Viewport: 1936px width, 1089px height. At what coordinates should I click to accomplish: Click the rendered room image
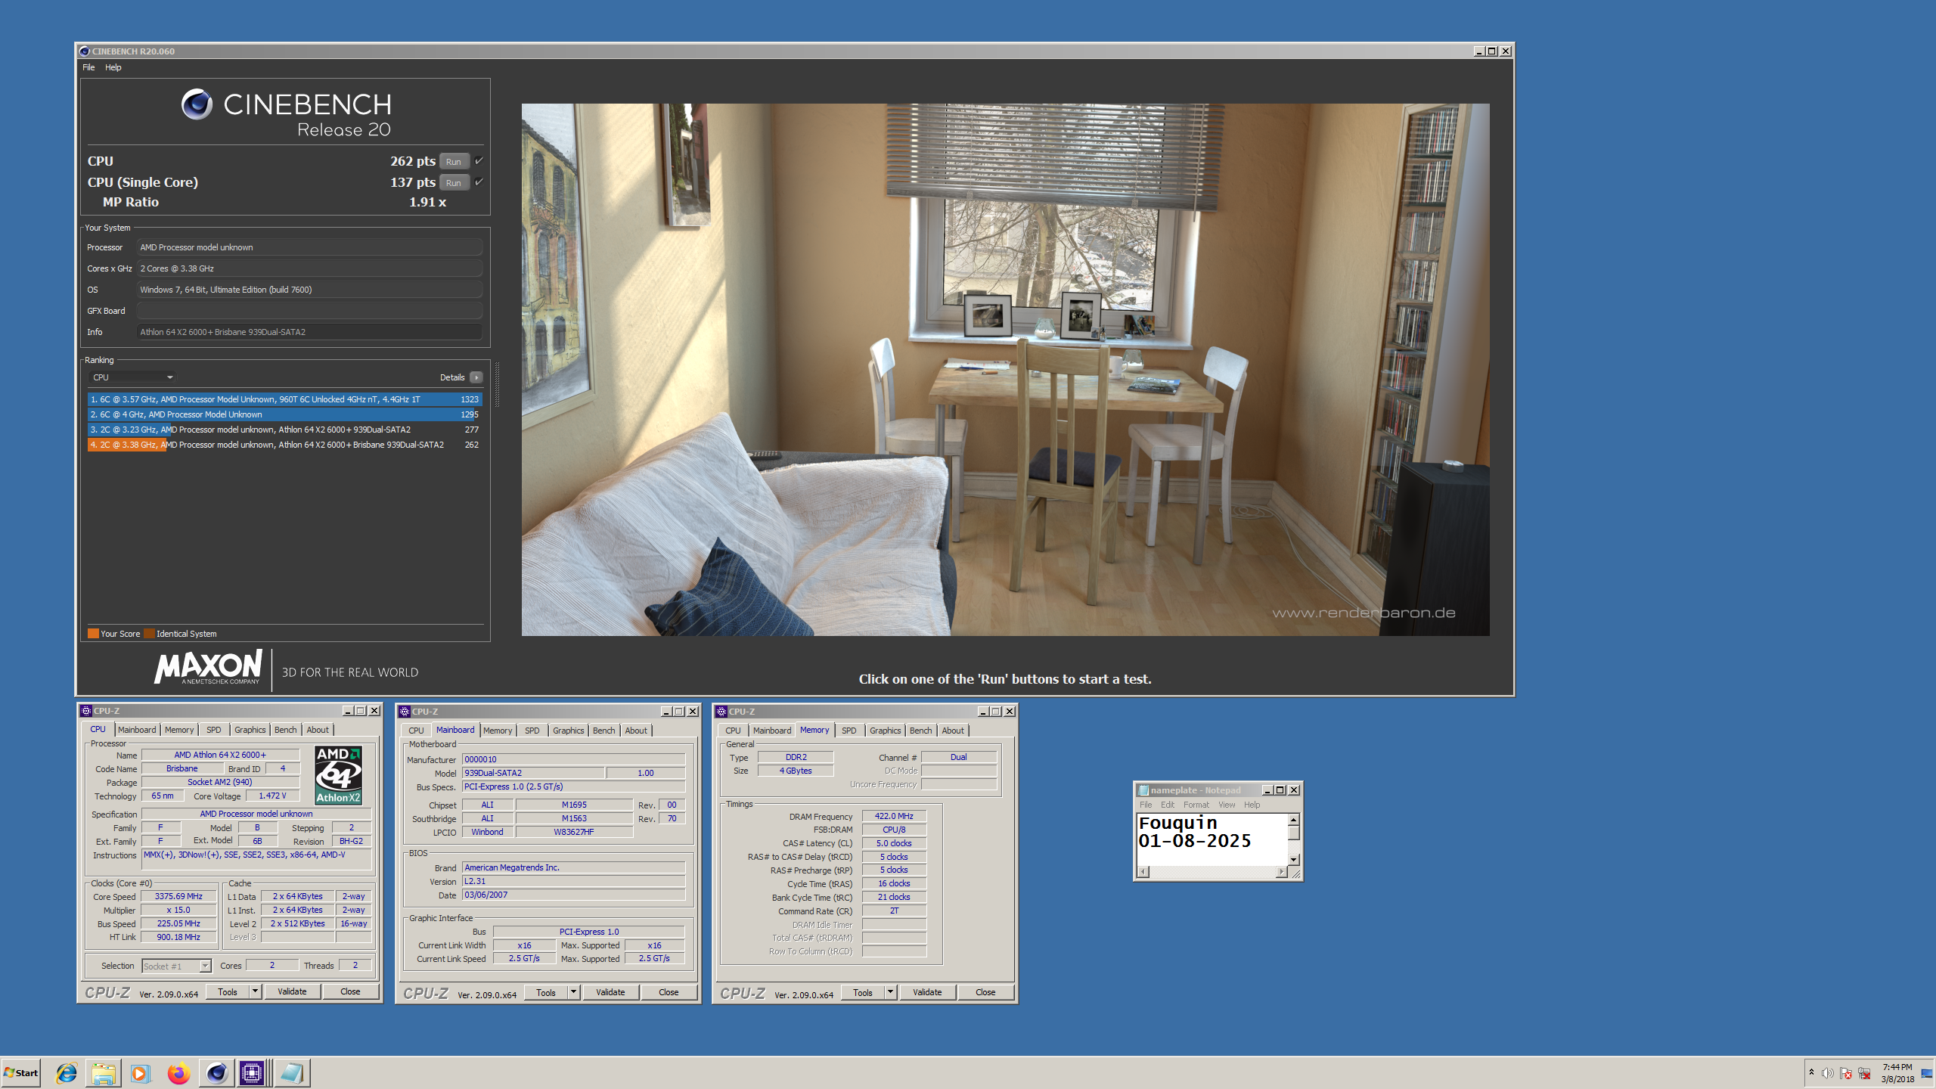pos(1005,369)
